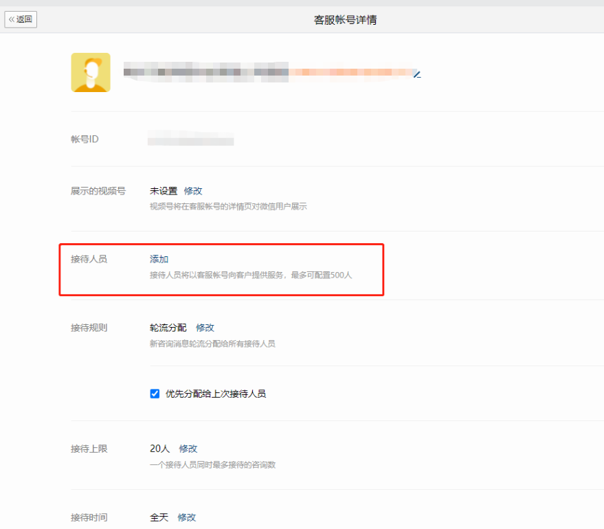Click the 未设置 video account status
Image resolution: width=604 pixels, height=529 pixels.
[x=164, y=191]
